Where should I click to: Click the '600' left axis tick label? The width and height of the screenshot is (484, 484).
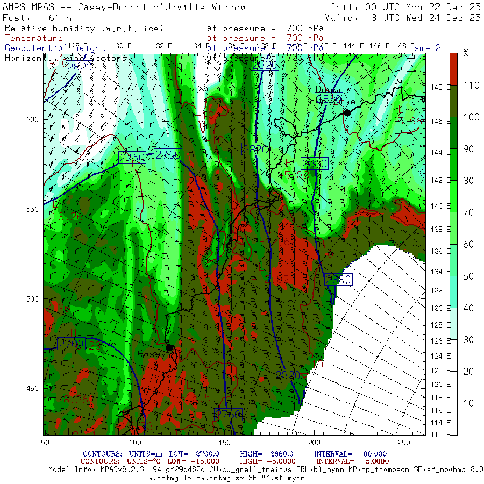pyautogui.click(x=32, y=119)
